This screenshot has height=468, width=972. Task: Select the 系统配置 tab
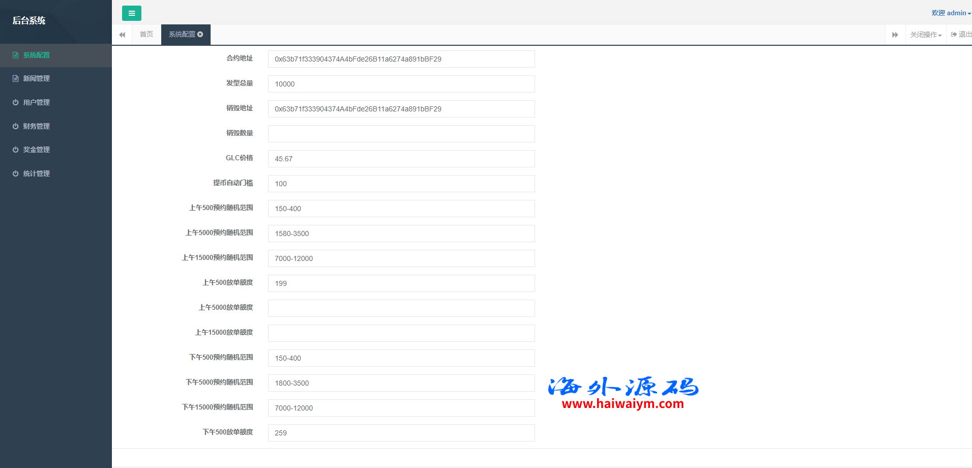pos(182,35)
